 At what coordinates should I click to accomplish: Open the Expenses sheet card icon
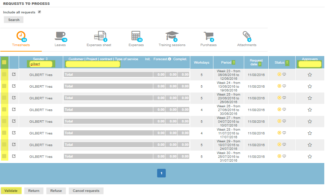tap(100, 36)
